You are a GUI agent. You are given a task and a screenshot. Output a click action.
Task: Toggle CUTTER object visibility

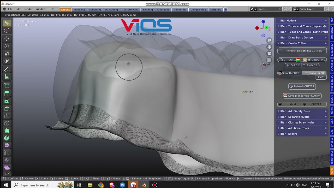314,104
